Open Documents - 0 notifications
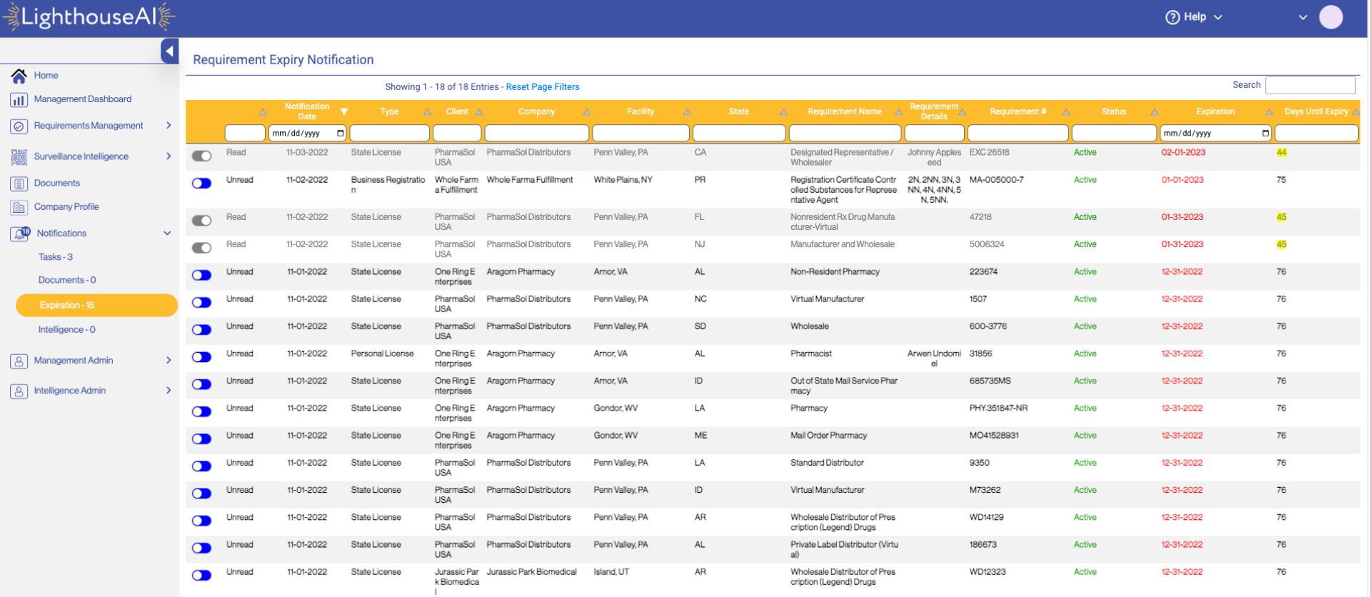This screenshot has height=597, width=1371. 67,281
